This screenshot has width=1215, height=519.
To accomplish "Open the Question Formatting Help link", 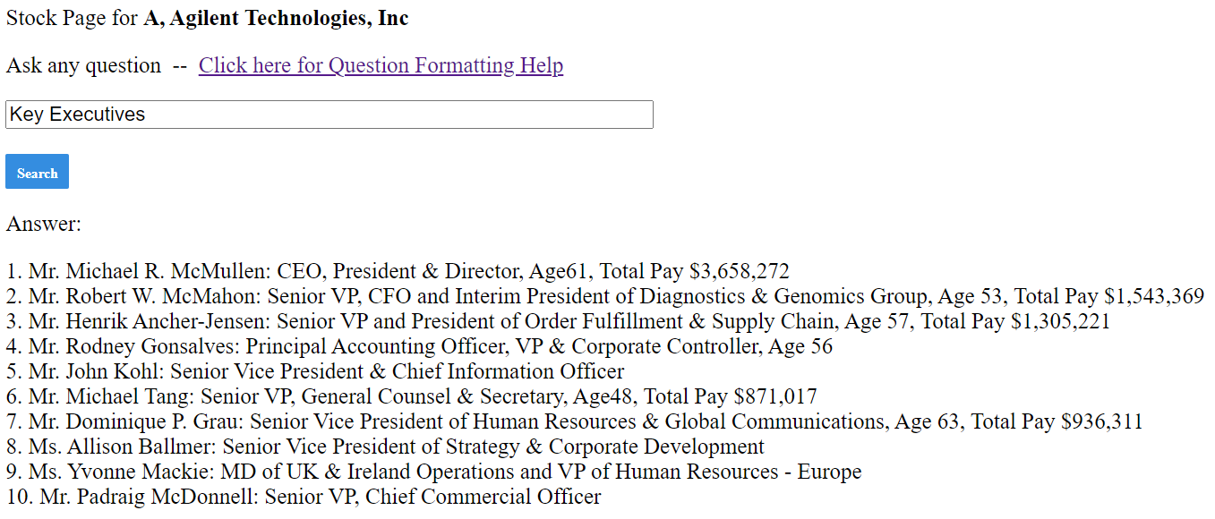I will [x=381, y=65].
